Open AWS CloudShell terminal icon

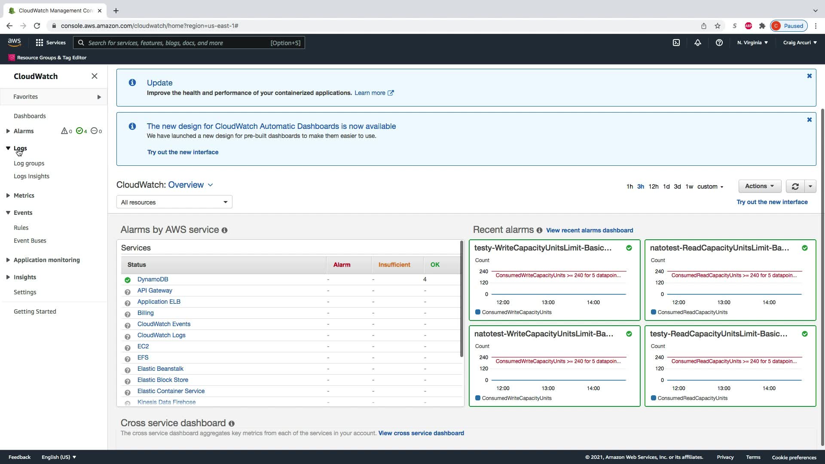(676, 43)
